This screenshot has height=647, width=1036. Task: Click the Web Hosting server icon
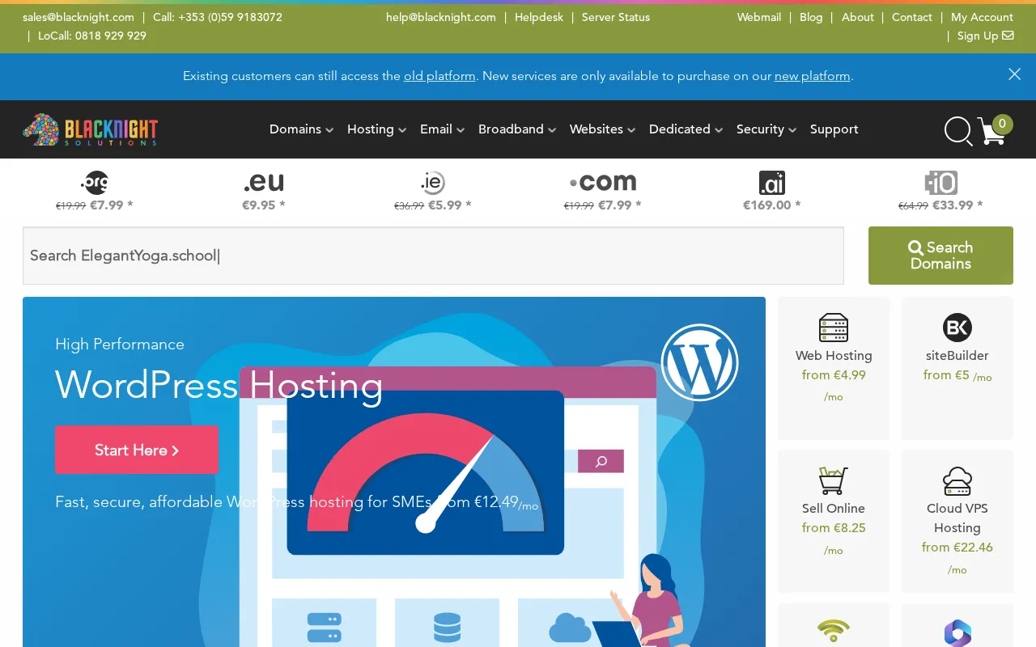pyautogui.click(x=834, y=328)
